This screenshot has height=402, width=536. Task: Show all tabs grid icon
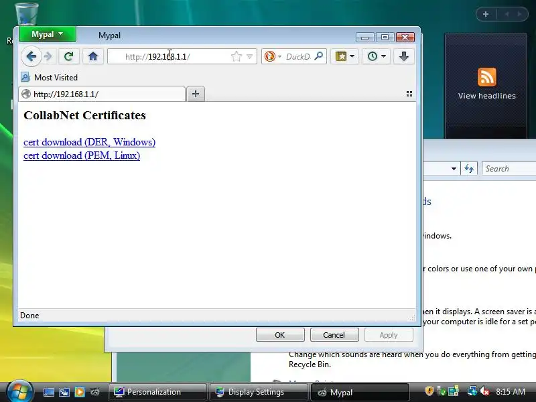pyautogui.click(x=409, y=94)
